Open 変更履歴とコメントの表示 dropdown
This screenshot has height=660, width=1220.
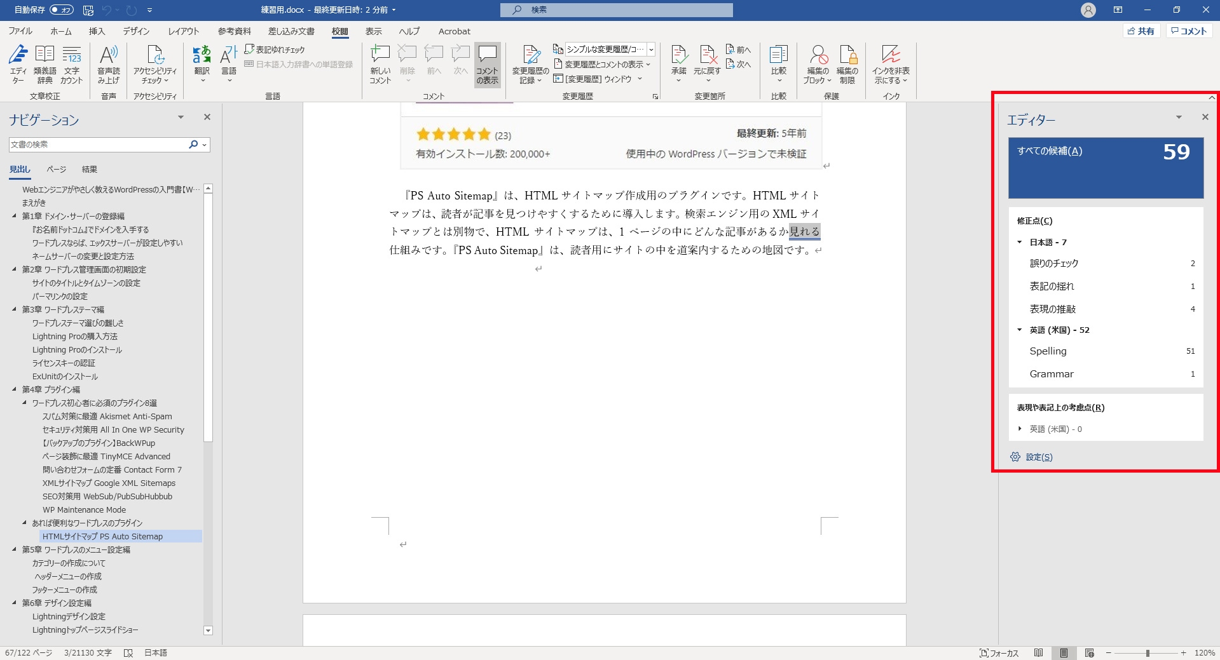602,64
